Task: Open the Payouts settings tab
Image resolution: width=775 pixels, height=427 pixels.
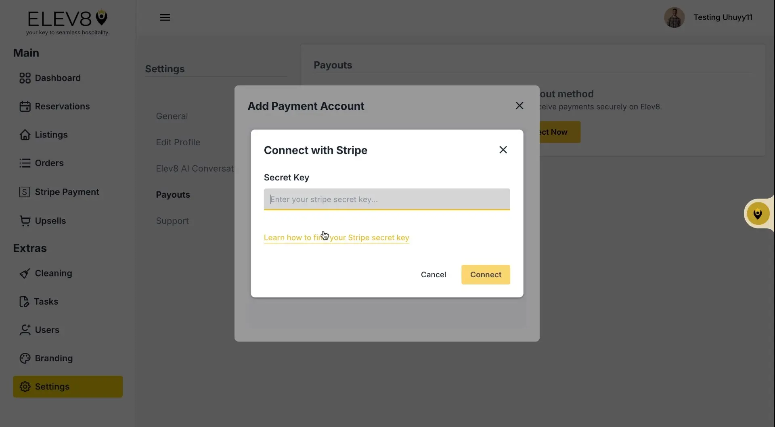Action: [x=173, y=195]
